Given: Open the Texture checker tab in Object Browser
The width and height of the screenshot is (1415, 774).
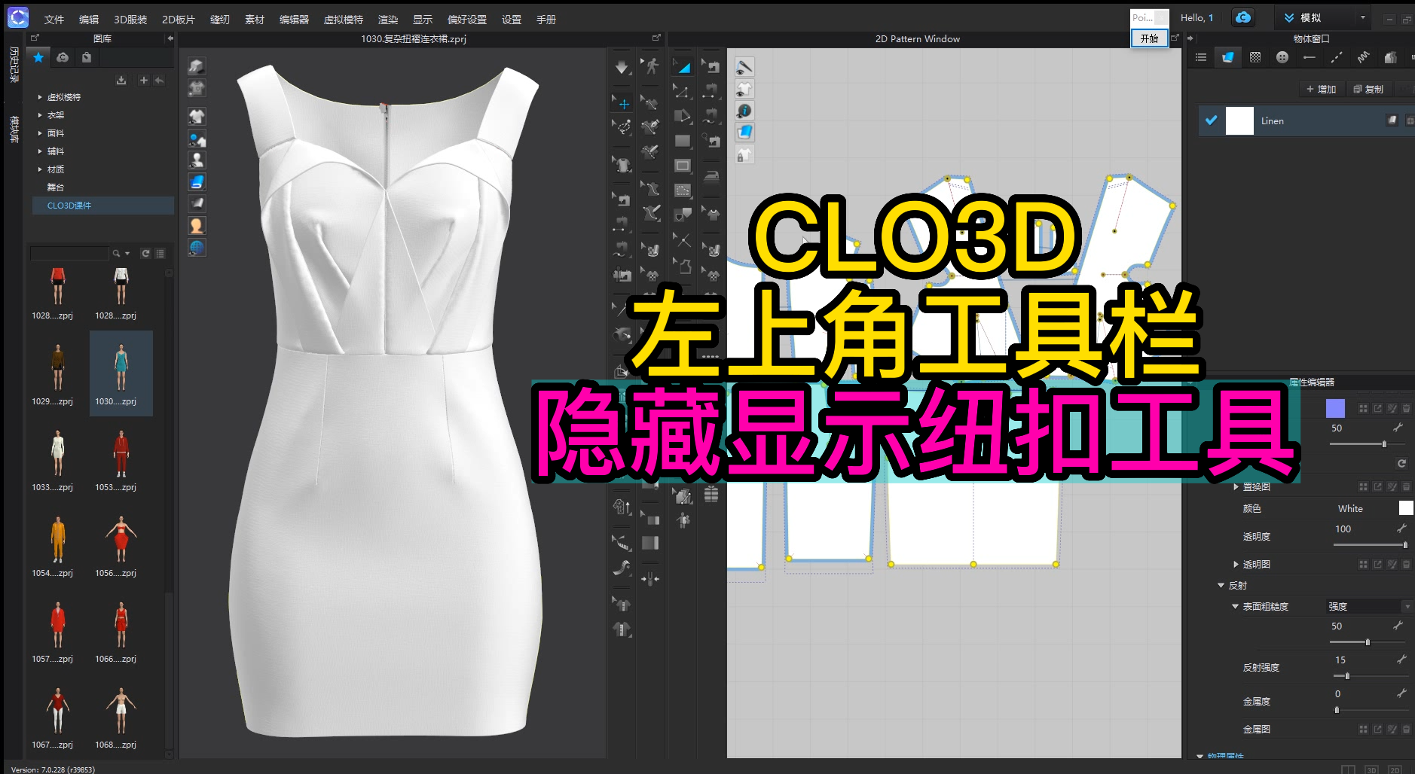Looking at the screenshot, I should [x=1255, y=57].
